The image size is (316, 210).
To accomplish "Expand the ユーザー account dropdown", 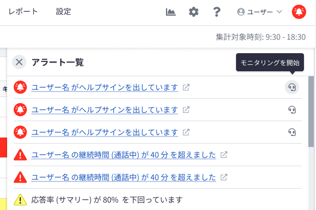I will click(260, 12).
